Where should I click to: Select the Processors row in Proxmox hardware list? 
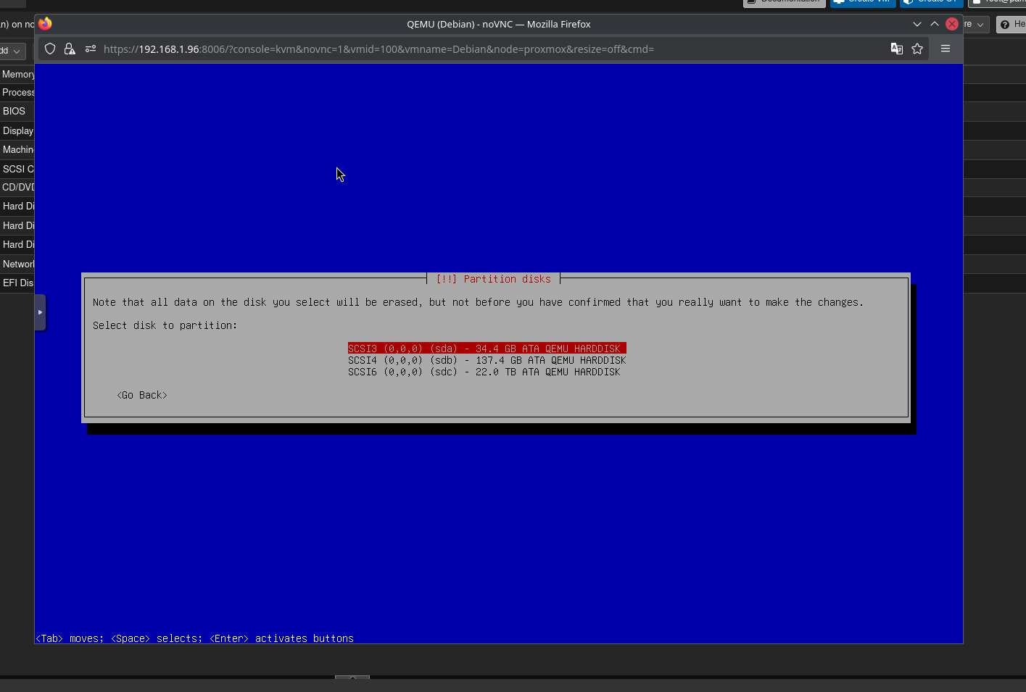click(x=17, y=92)
